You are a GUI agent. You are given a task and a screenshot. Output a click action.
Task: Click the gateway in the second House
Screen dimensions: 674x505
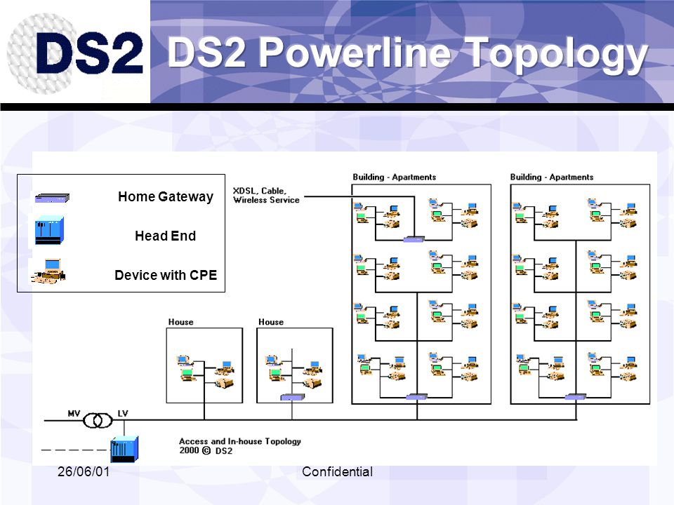[292, 397]
